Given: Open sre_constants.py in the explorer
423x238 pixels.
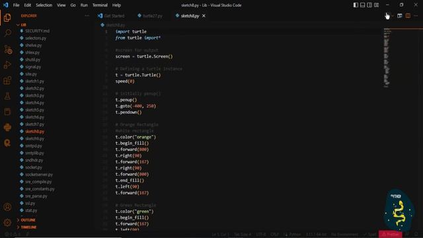Looking at the screenshot, I should (40, 189).
